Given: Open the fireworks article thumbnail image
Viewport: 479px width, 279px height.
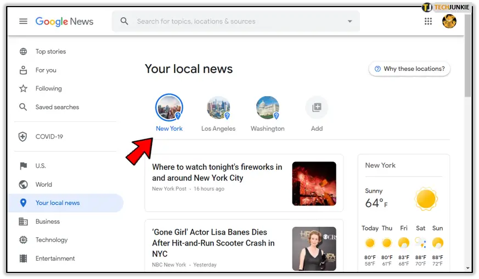Looking at the screenshot, I should pyautogui.click(x=314, y=183).
